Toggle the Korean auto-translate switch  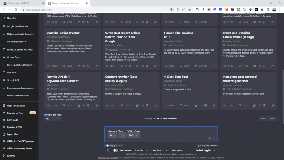107,145
